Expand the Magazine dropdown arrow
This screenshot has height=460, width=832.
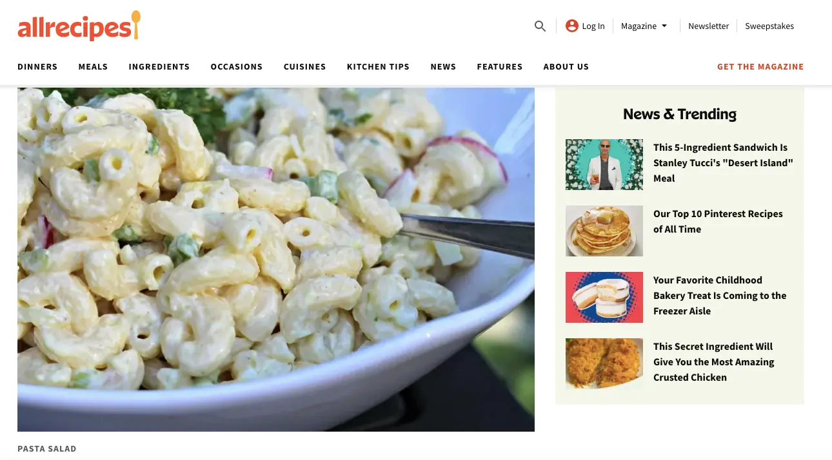click(x=664, y=26)
